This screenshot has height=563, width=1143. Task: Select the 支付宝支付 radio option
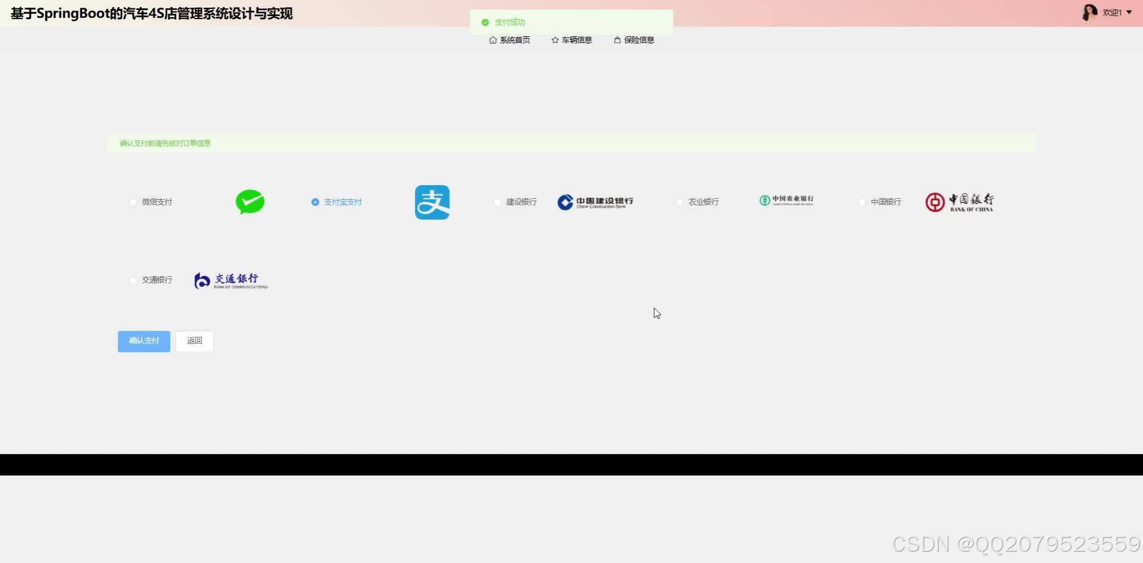tap(315, 202)
